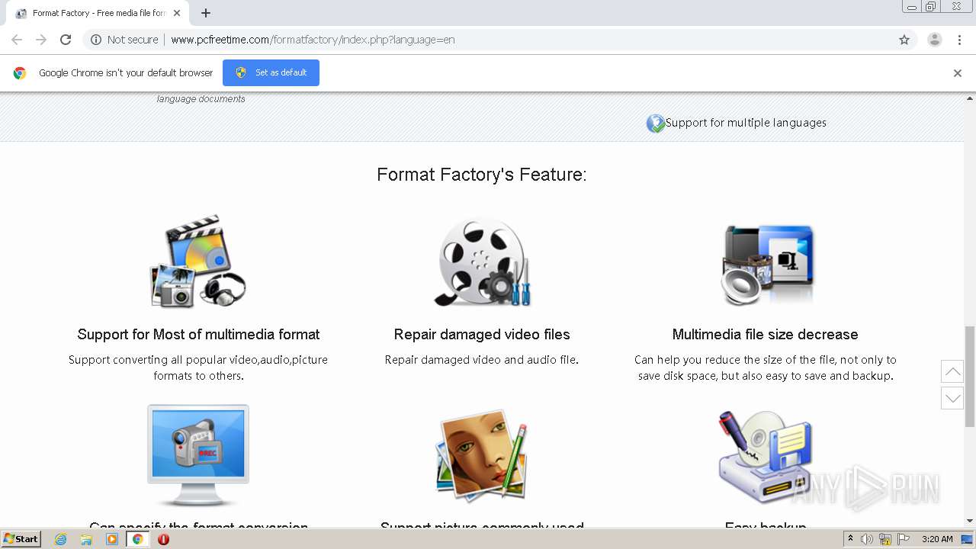Click the taskbar clock showing 3:20 AM
This screenshot has width=976, height=549.
click(x=937, y=539)
